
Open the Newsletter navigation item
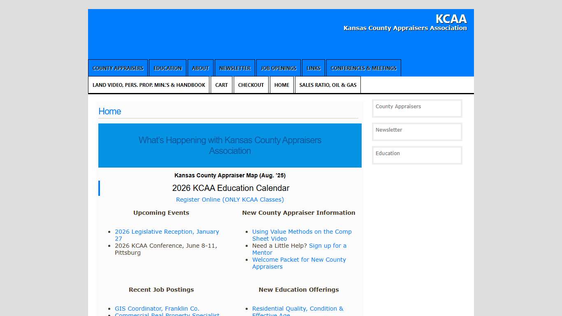click(235, 68)
